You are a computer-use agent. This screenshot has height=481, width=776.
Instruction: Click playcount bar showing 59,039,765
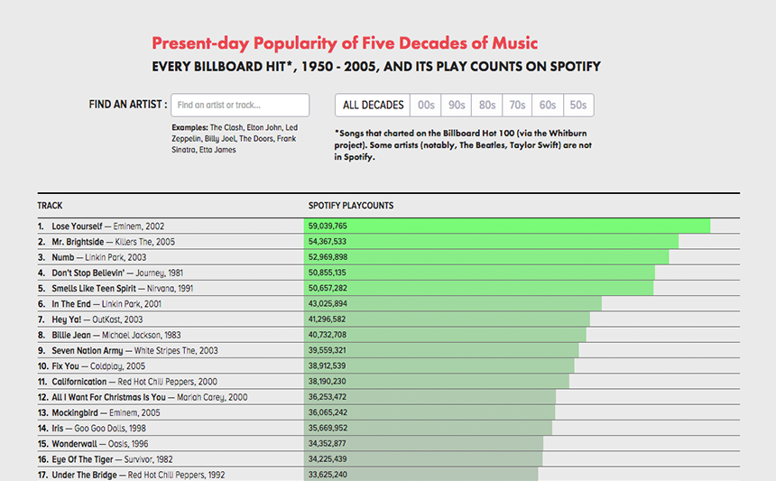pos(507,226)
